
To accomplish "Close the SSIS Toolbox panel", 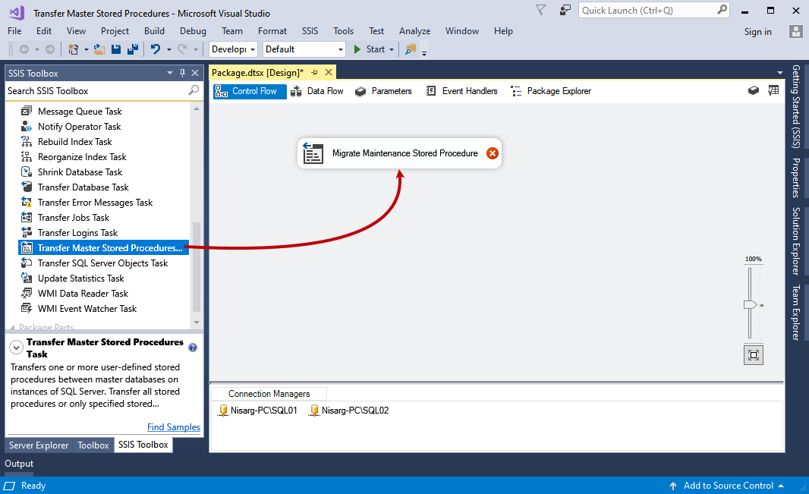I will (195, 73).
